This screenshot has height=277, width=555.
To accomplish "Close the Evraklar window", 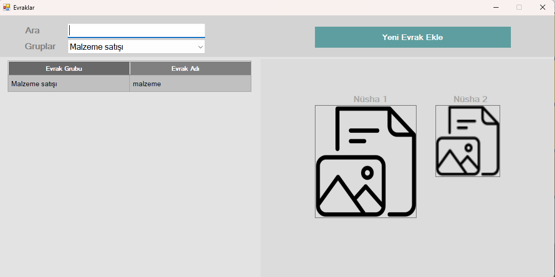I will [542, 7].
